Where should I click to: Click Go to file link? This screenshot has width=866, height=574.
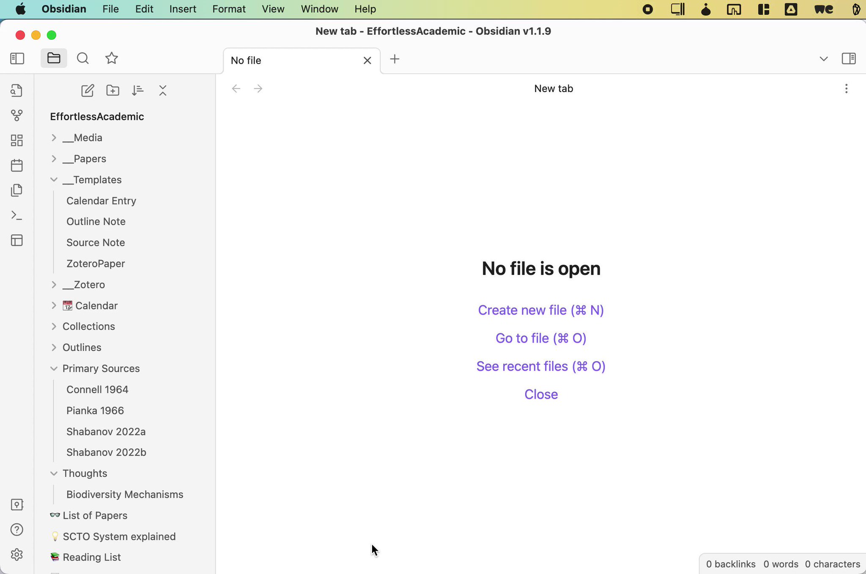541,338
